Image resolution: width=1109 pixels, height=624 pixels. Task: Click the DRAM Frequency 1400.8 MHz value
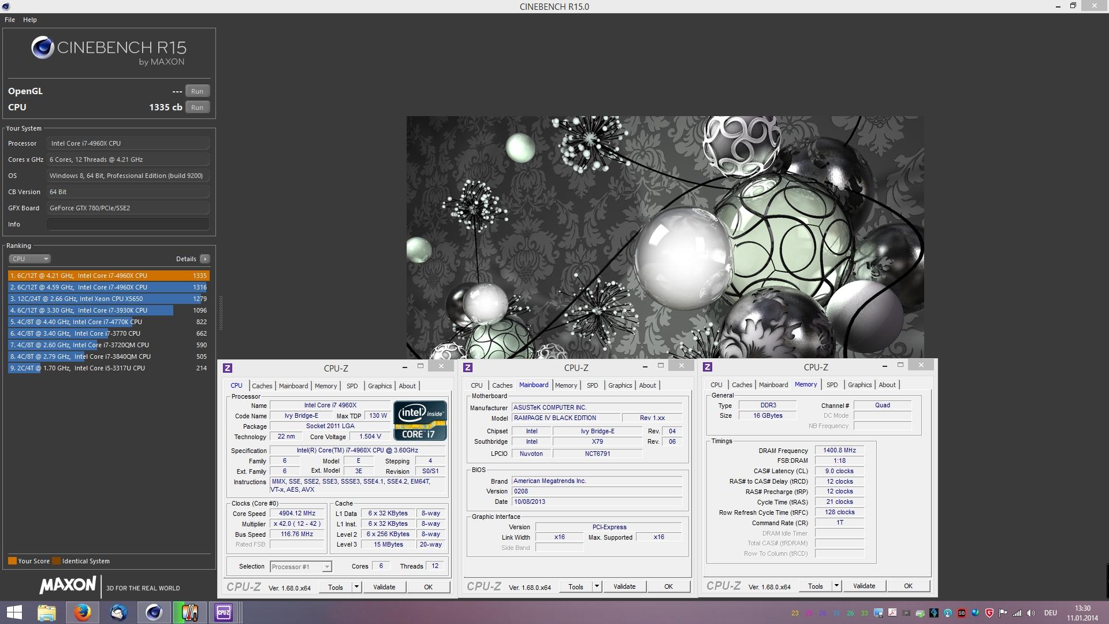(x=839, y=451)
